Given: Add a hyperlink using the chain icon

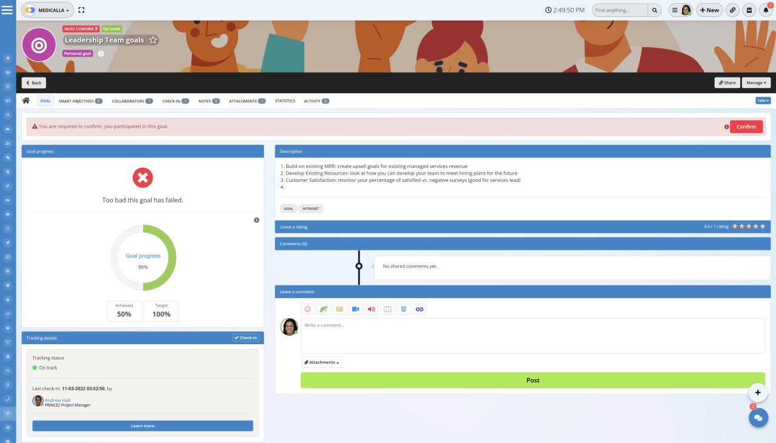Looking at the screenshot, I should (x=420, y=309).
